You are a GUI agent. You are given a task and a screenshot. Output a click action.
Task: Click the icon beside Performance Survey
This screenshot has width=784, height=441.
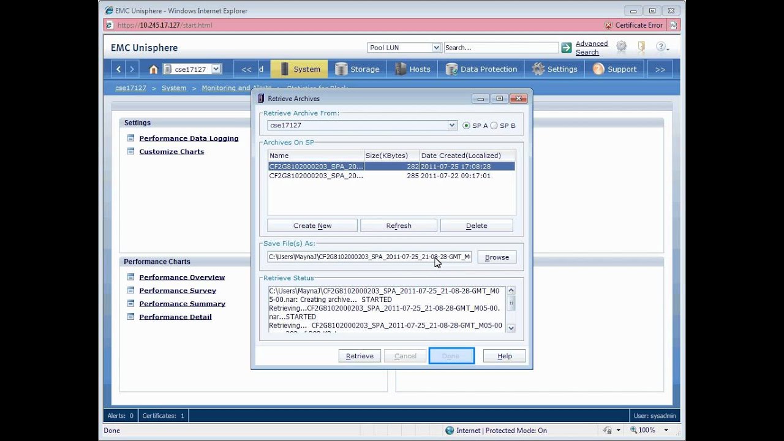[x=130, y=290]
